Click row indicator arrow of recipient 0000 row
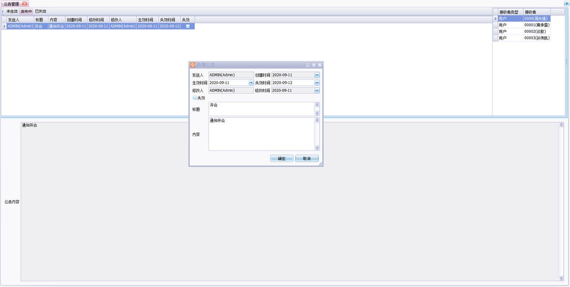 [495, 18]
